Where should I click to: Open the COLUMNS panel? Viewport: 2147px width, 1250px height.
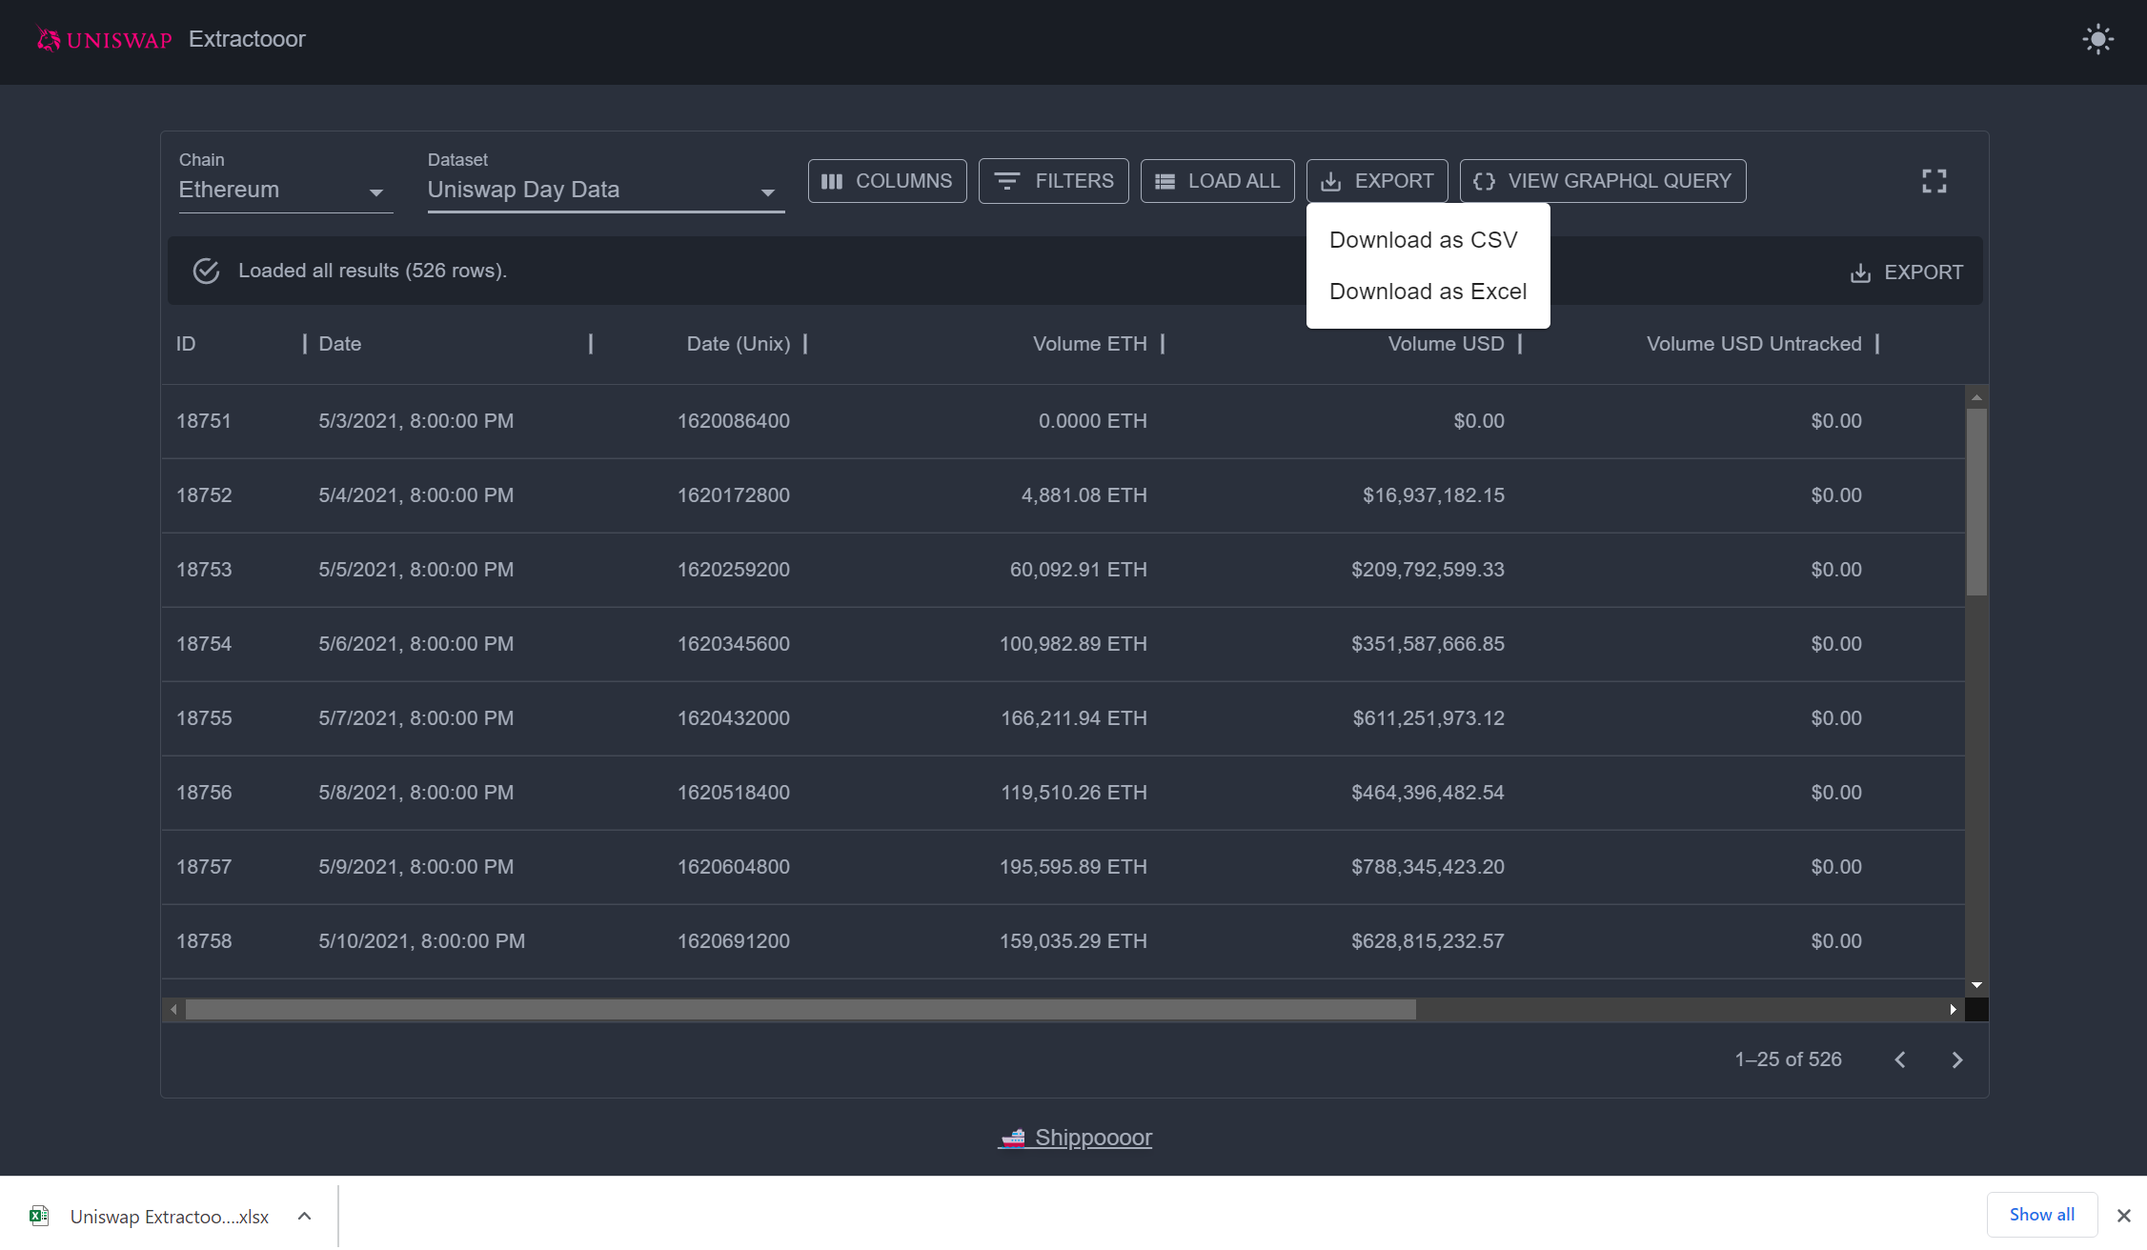[x=886, y=181]
